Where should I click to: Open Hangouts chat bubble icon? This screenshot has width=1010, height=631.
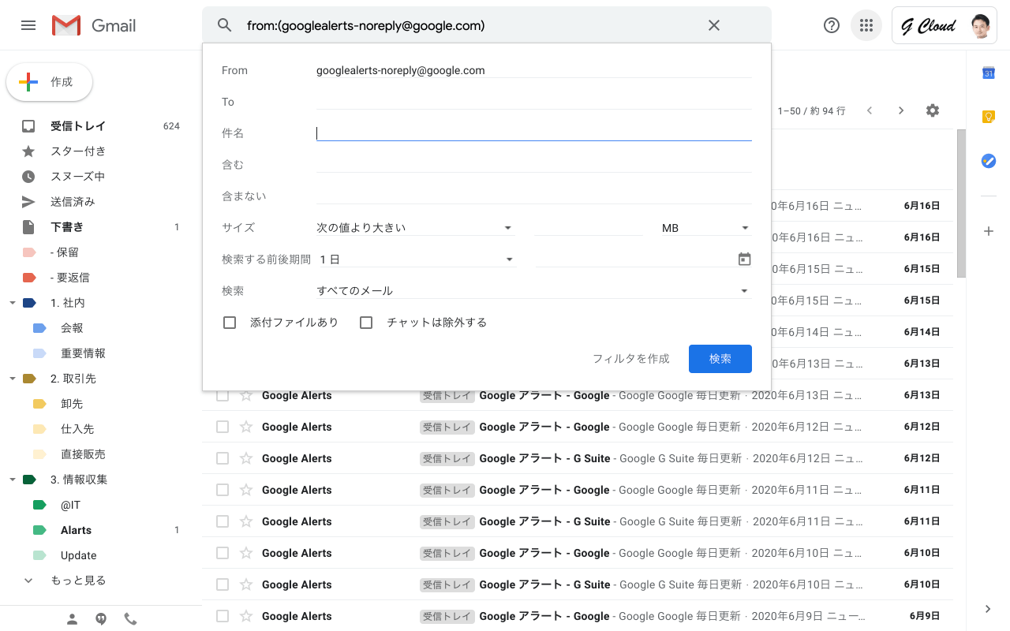[101, 619]
